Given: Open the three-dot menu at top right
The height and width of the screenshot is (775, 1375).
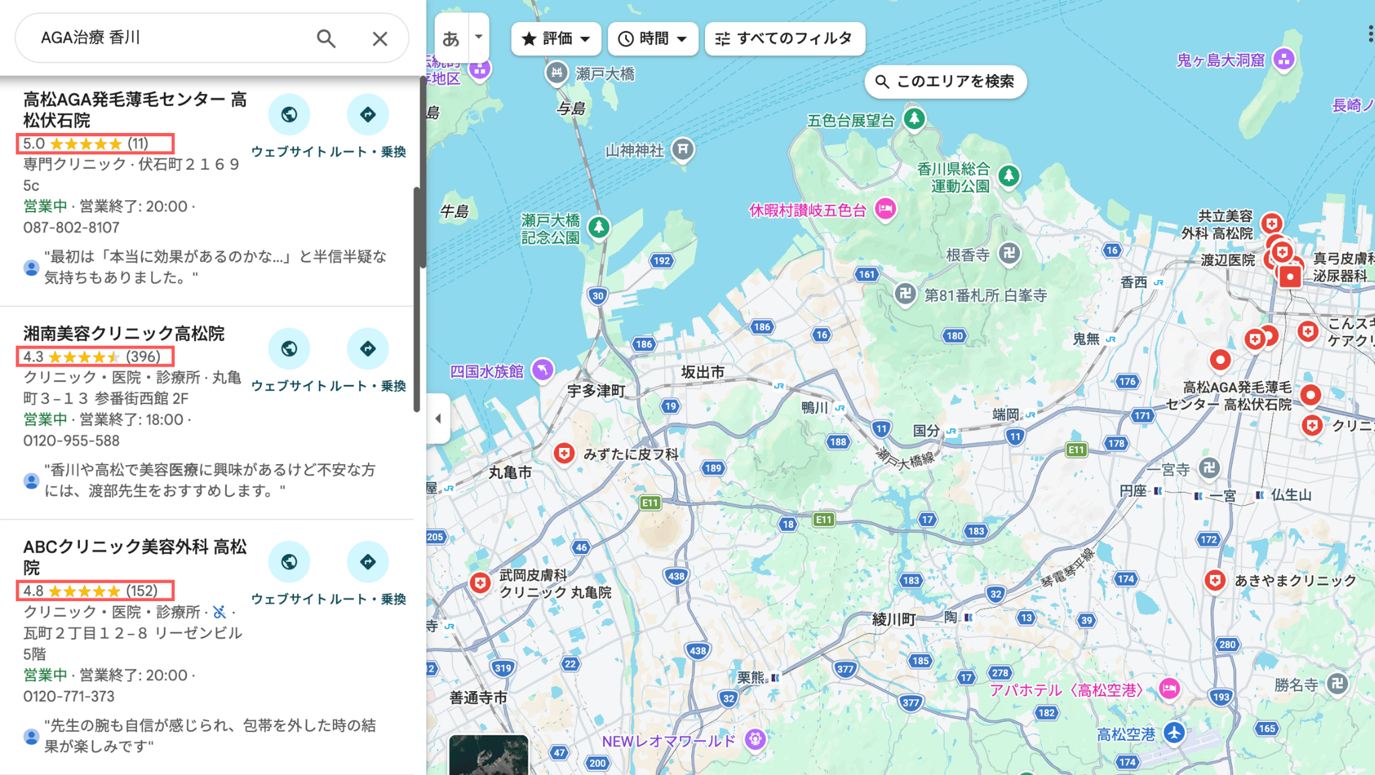Looking at the screenshot, I should point(1370,34).
